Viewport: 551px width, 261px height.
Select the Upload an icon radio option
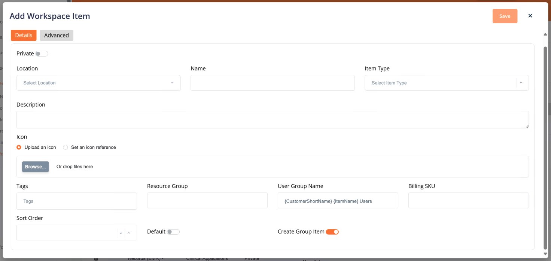tap(19, 147)
